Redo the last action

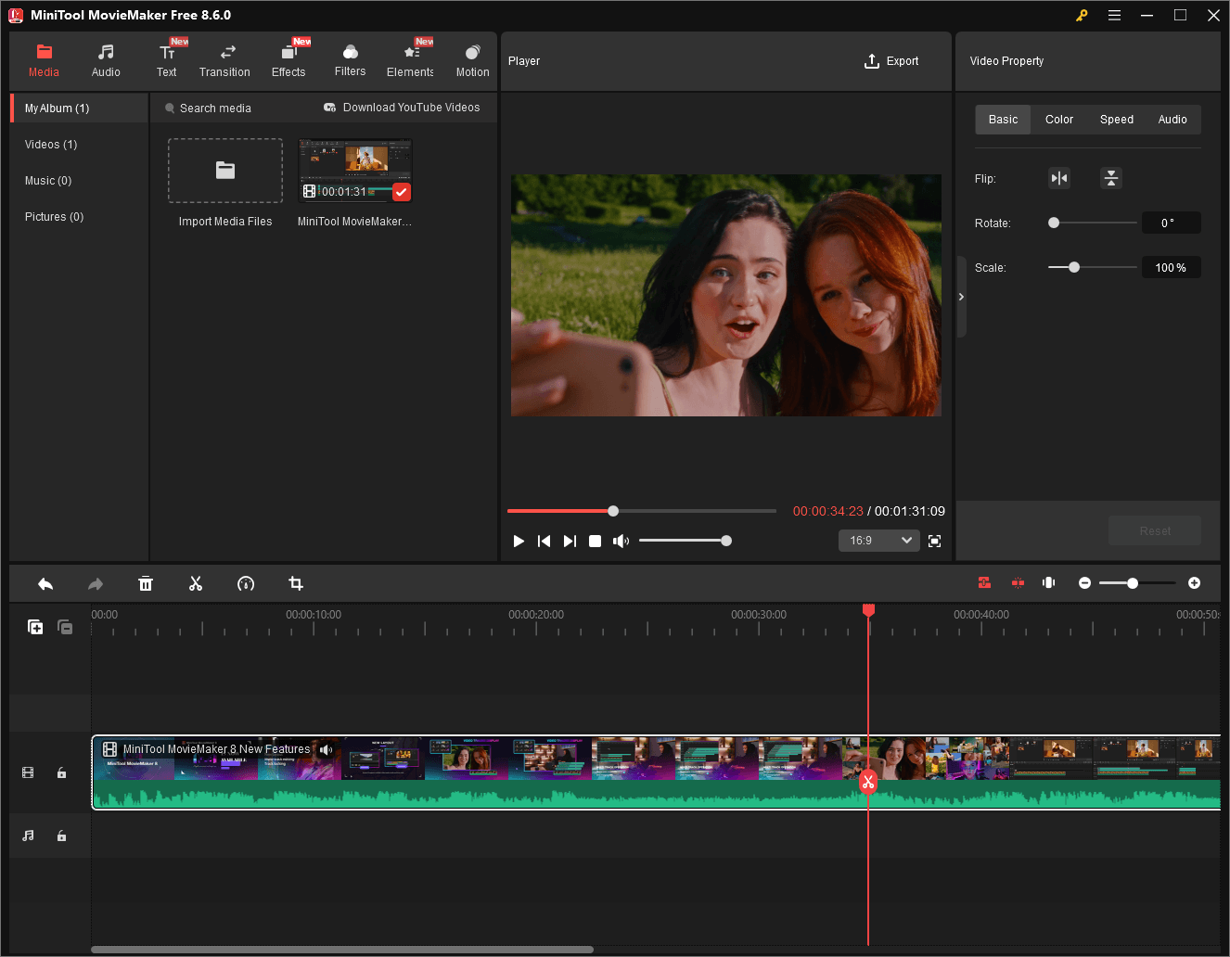(96, 583)
